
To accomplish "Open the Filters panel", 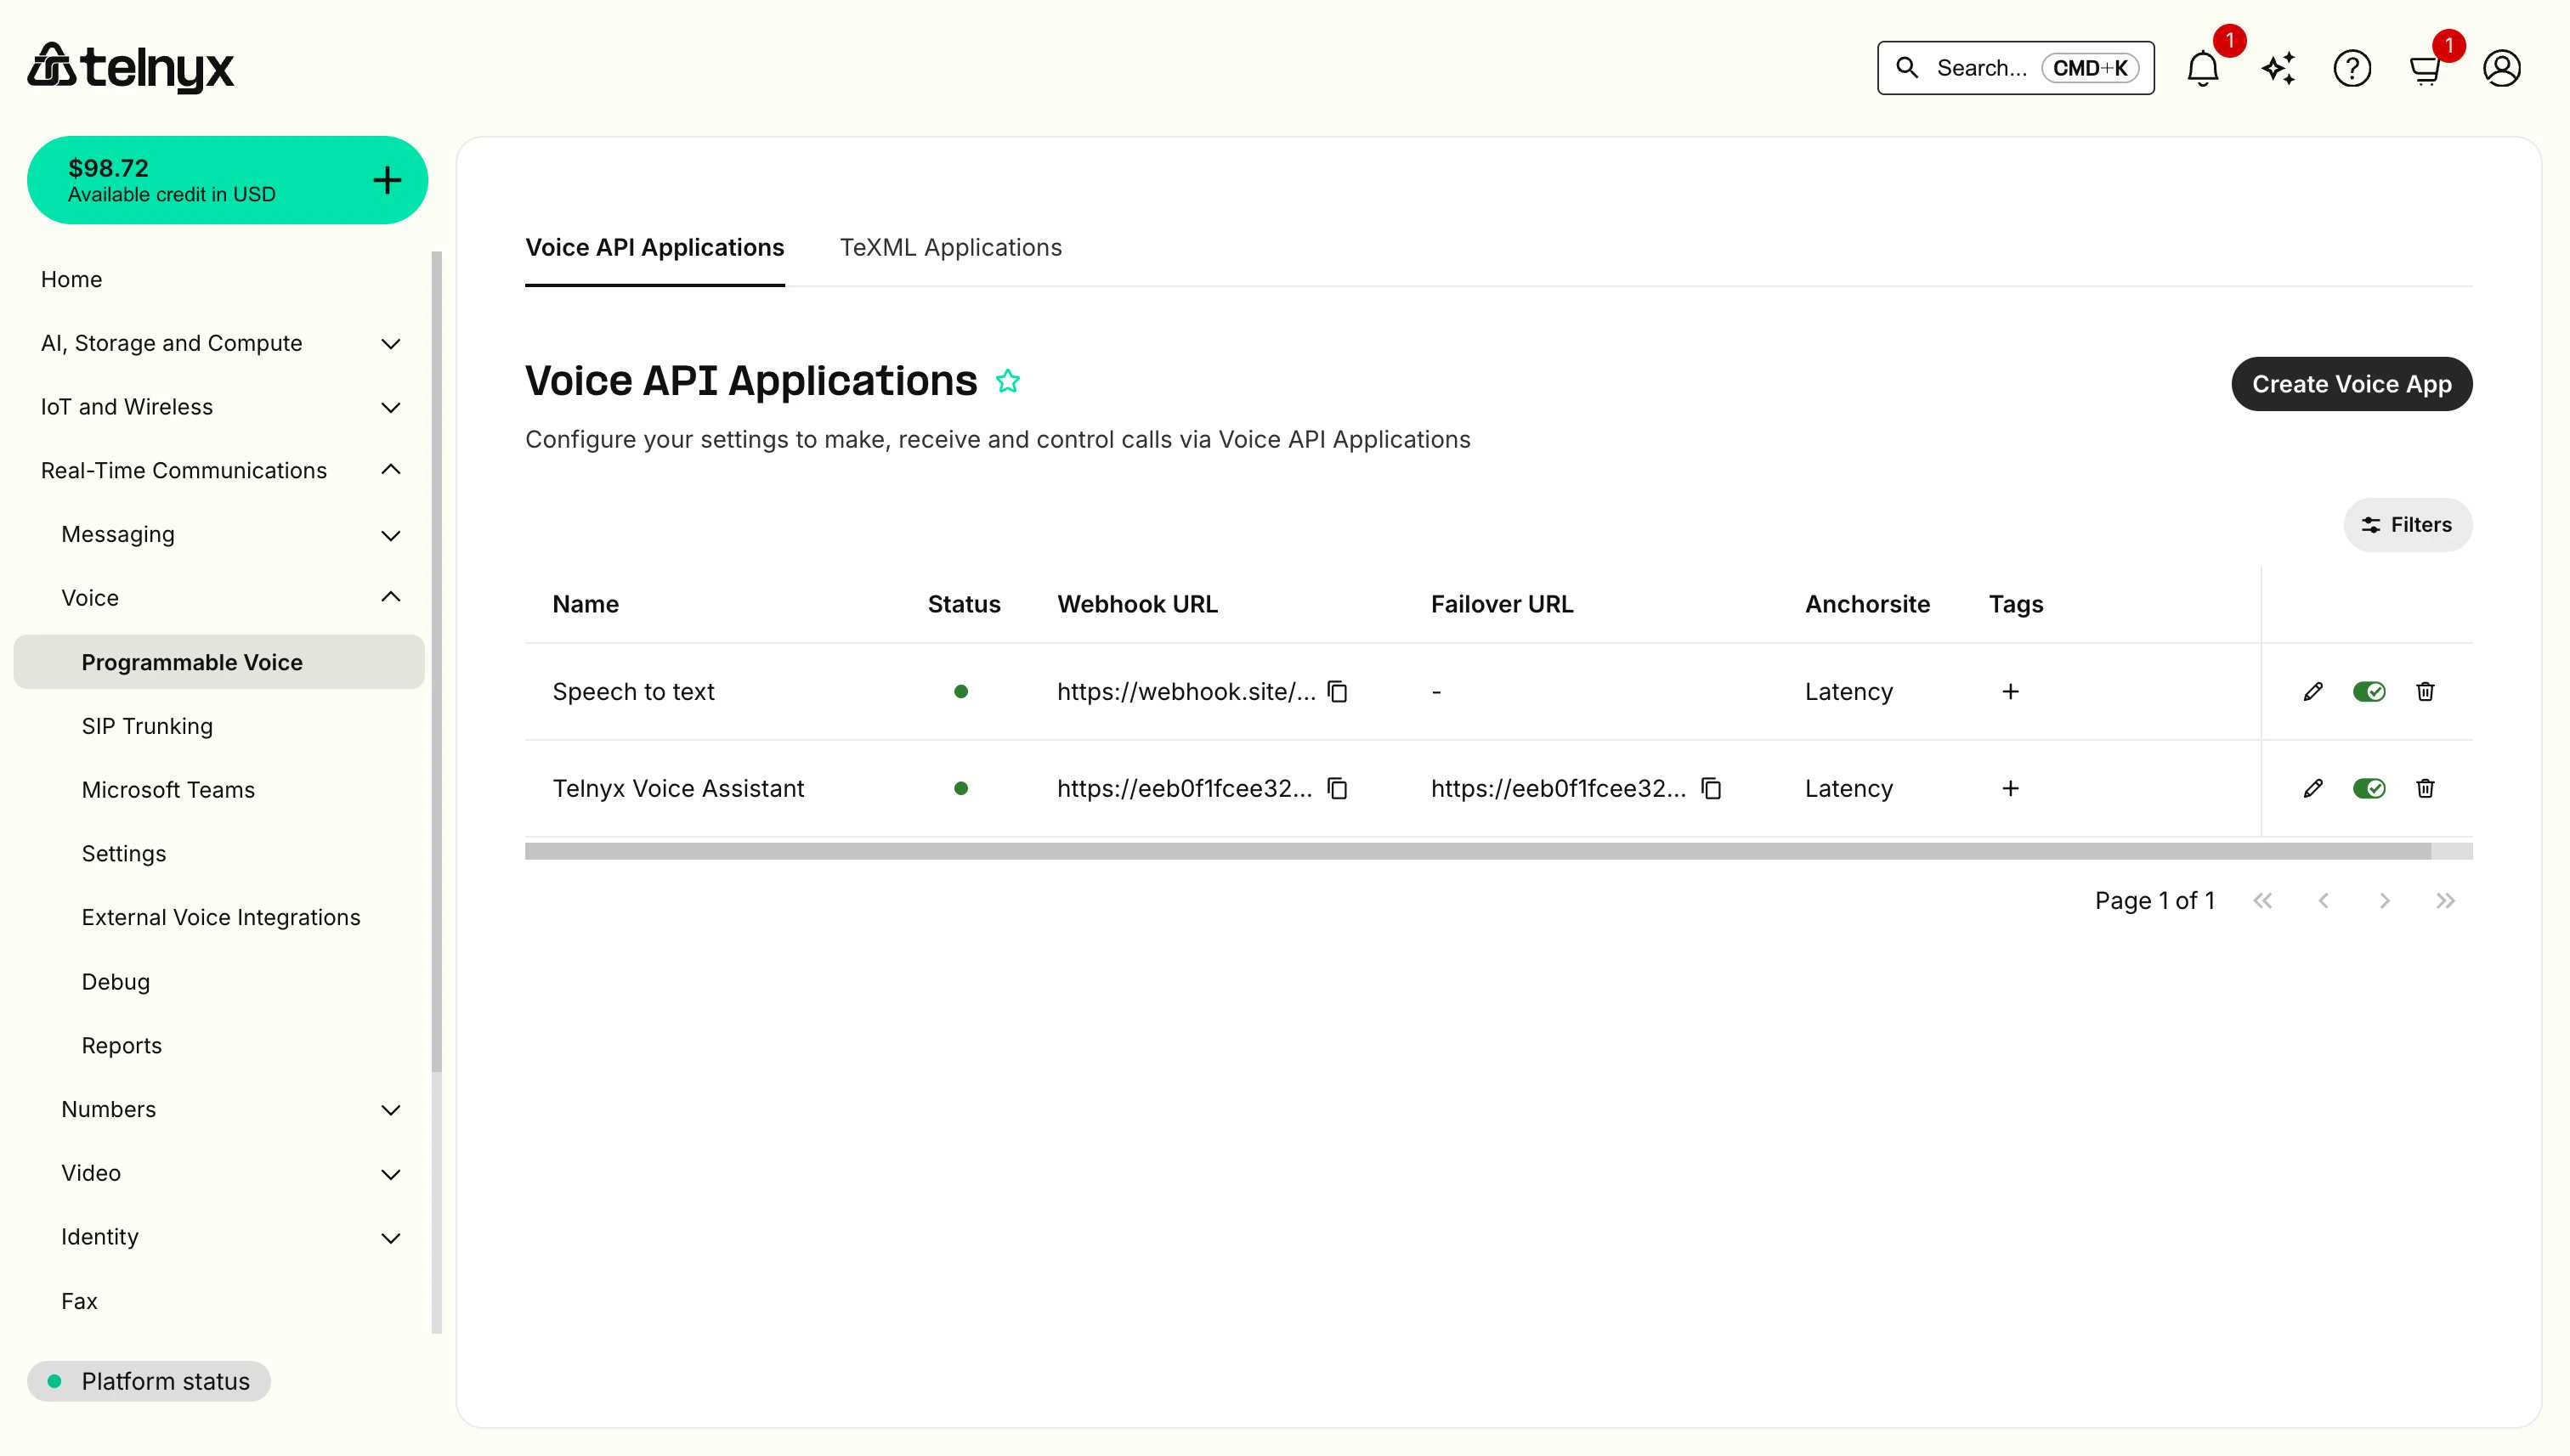I will pos(2407,524).
